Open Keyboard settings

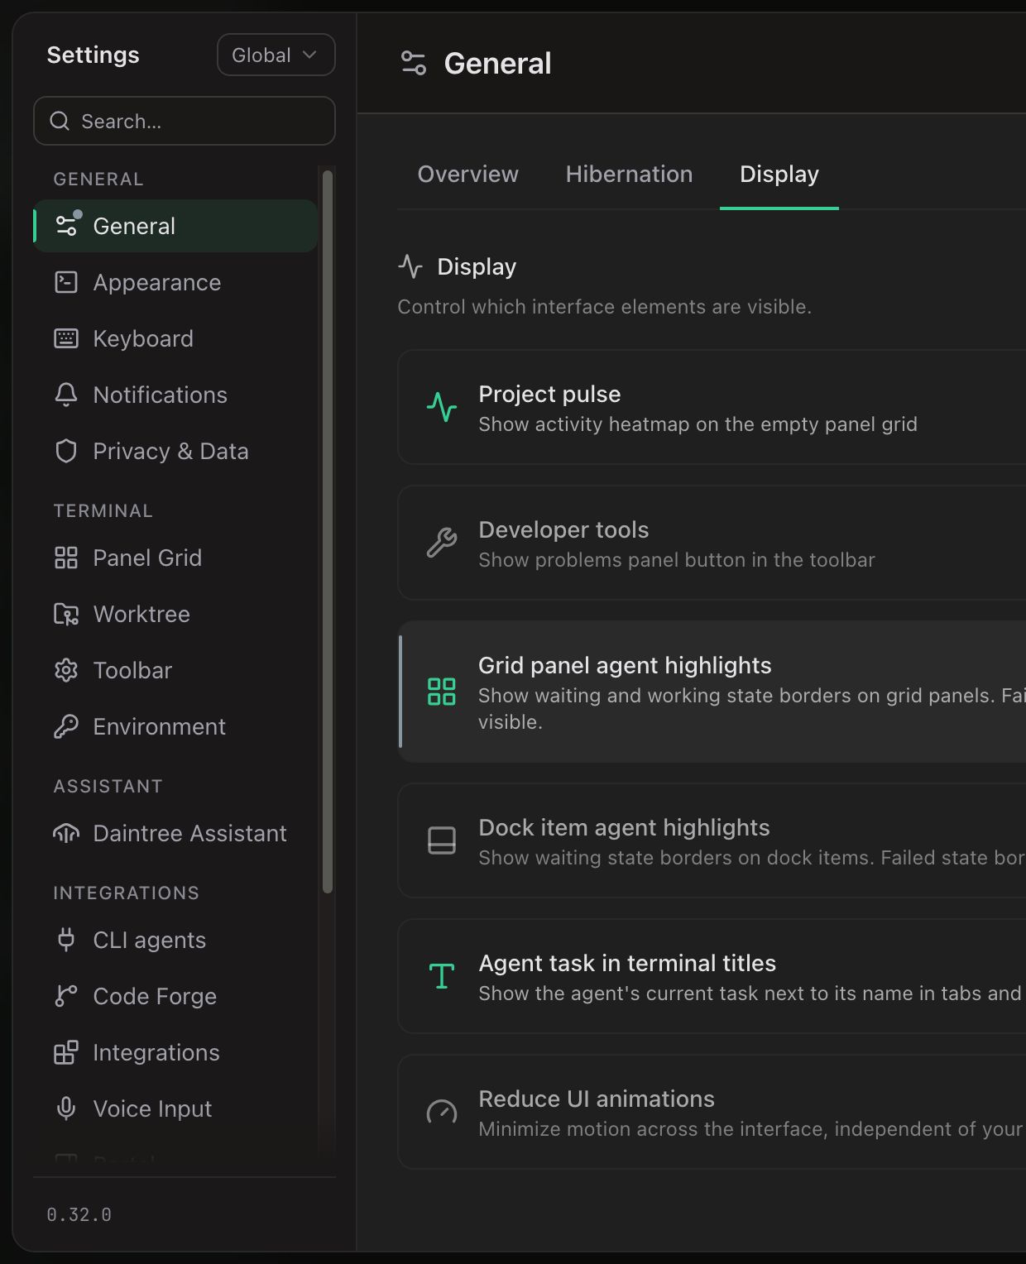(175, 338)
